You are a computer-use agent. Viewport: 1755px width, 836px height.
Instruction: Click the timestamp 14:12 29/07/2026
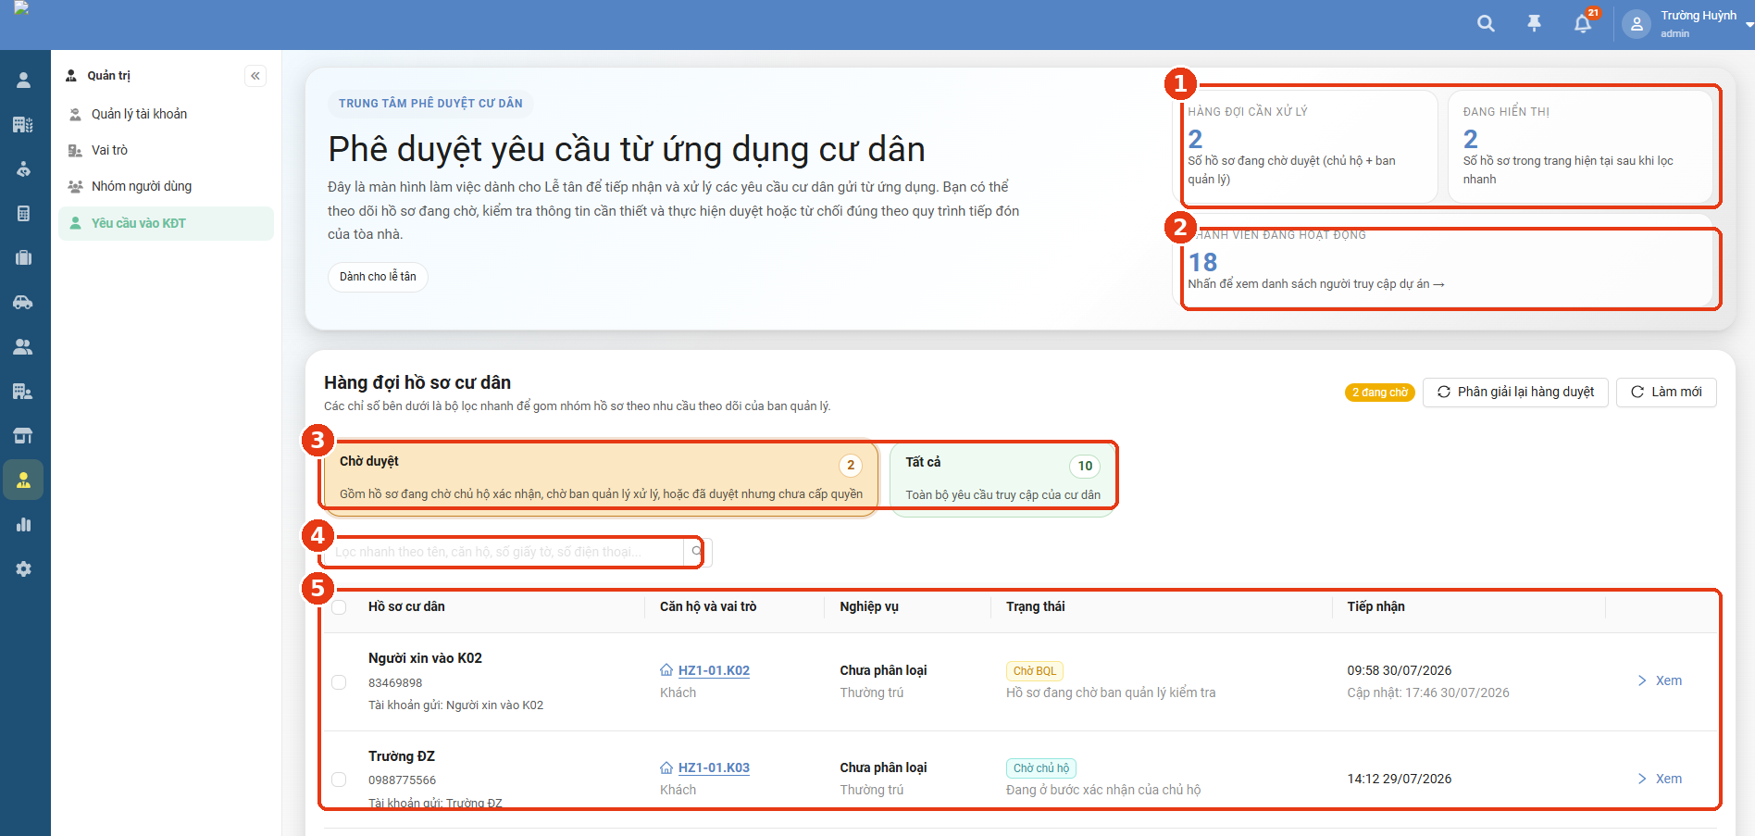click(1400, 779)
